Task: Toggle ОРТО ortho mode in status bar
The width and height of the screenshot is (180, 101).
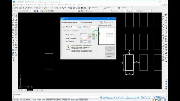Action: pos(44,100)
